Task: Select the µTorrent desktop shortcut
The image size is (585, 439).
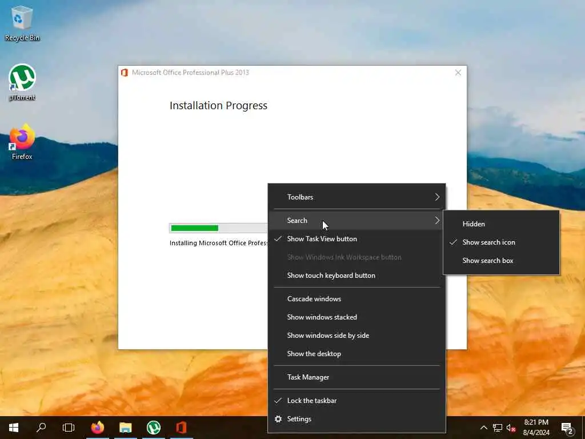Action: (x=22, y=82)
